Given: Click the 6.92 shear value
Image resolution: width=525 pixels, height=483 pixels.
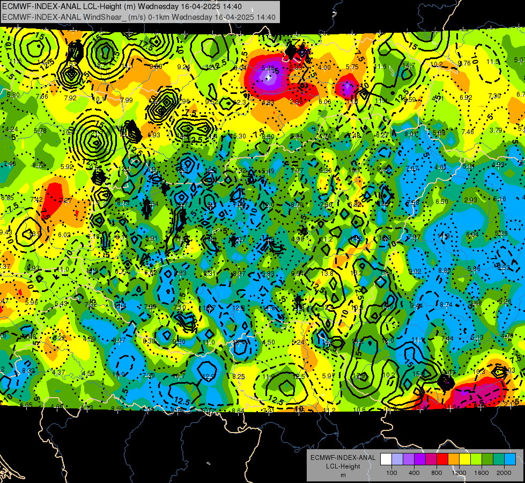Looking at the screenshot, I should pyautogui.click(x=465, y=98).
